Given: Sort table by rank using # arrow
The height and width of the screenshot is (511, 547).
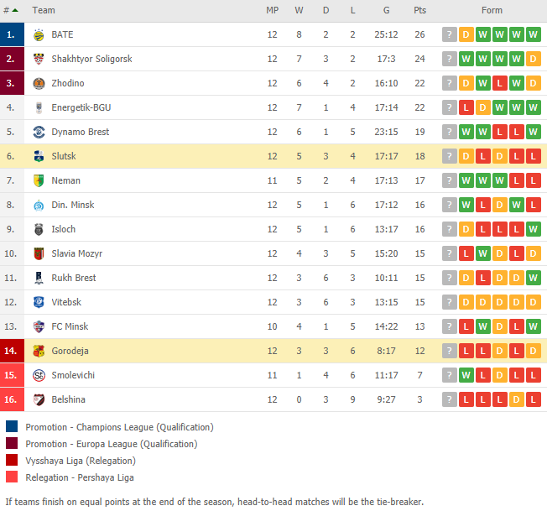Looking at the screenshot, I should (x=10, y=10).
